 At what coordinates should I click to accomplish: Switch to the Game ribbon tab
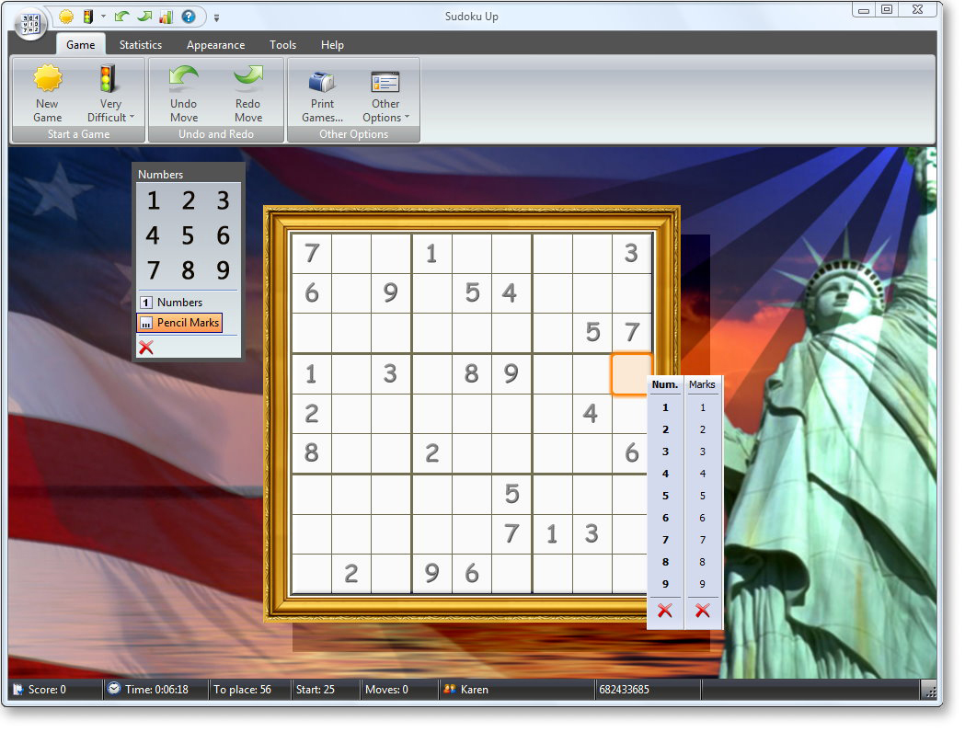click(81, 45)
